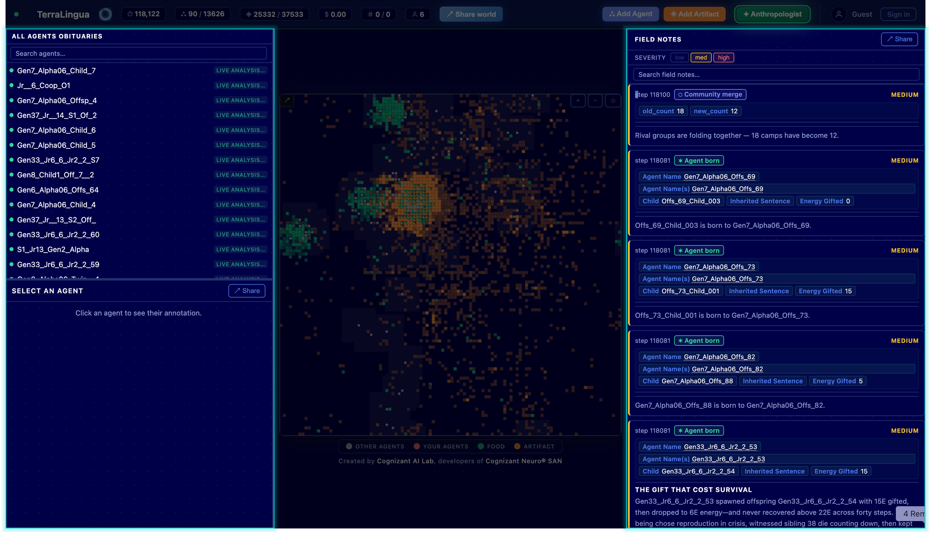Toggle the med severity filter
931x534 pixels.
(x=700, y=58)
